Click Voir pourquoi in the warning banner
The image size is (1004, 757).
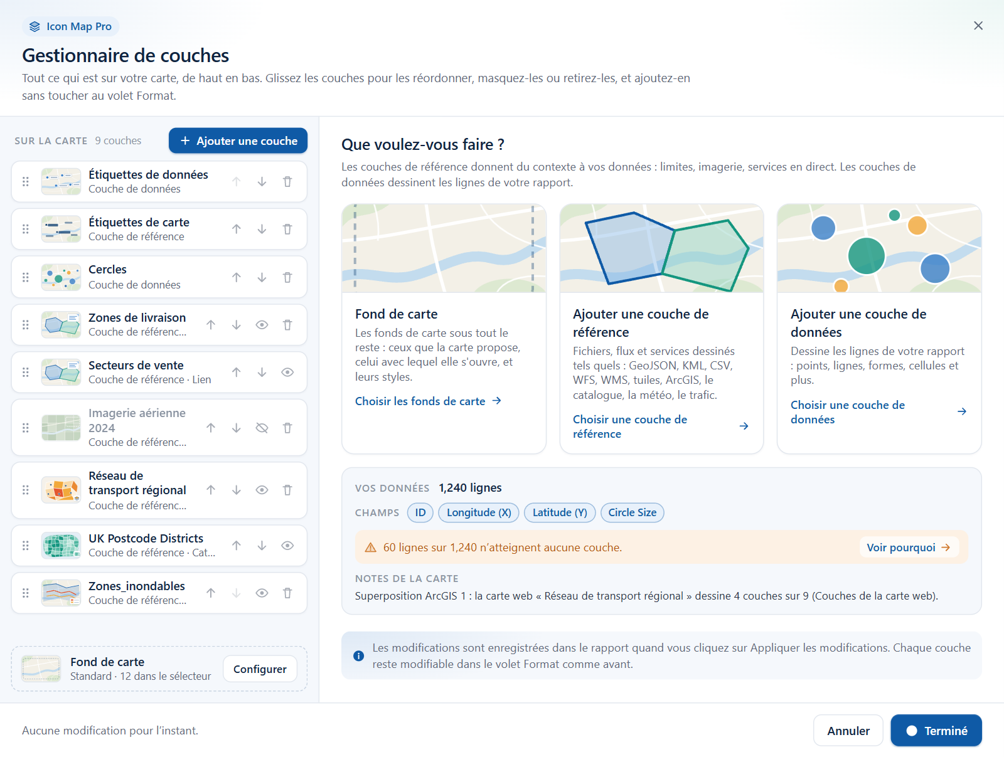pos(909,548)
